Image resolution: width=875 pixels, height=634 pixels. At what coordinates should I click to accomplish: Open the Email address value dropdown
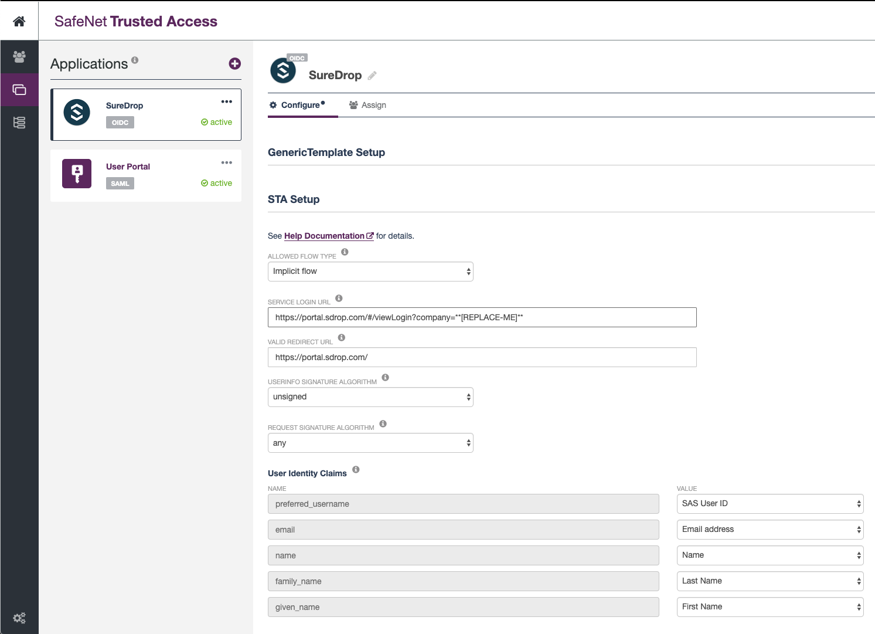[x=770, y=530]
